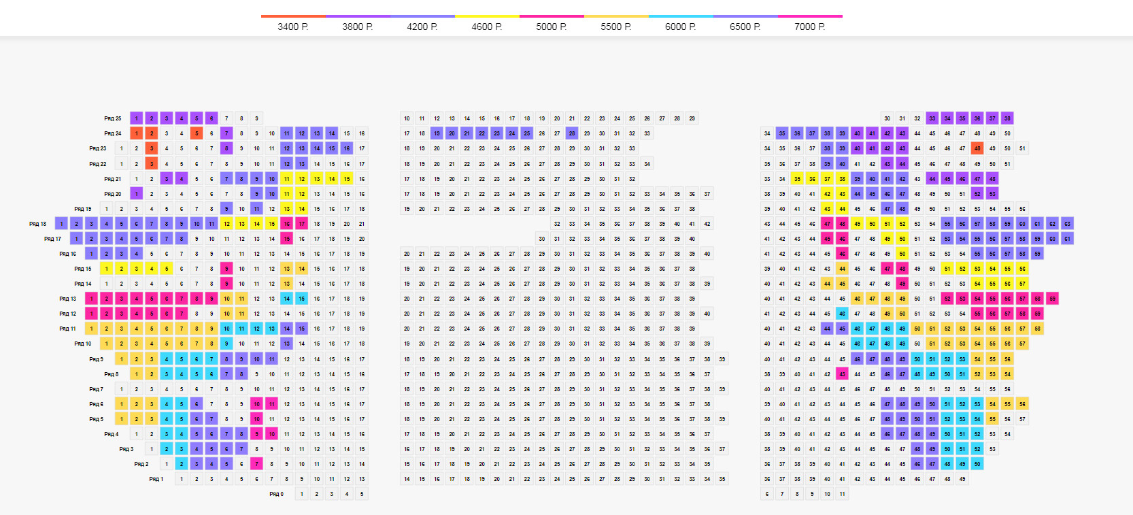1133x515 pixels.
Task: Pick purple seat 38 in row 25
Action: click(x=1007, y=118)
